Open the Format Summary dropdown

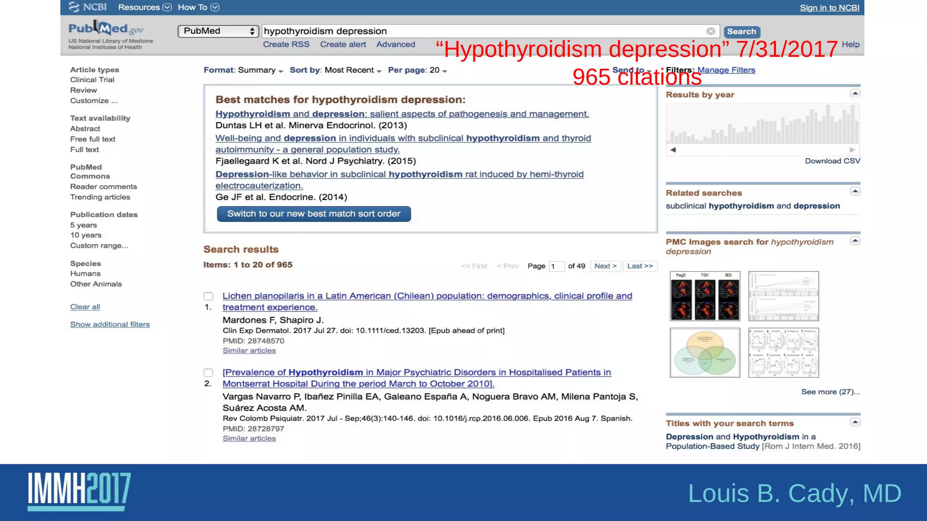(x=243, y=70)
